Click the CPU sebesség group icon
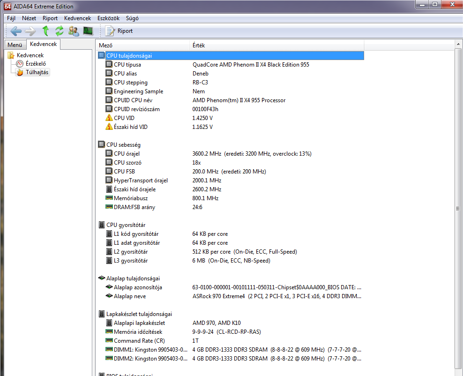The image size is (463, 376). (101, 144)
